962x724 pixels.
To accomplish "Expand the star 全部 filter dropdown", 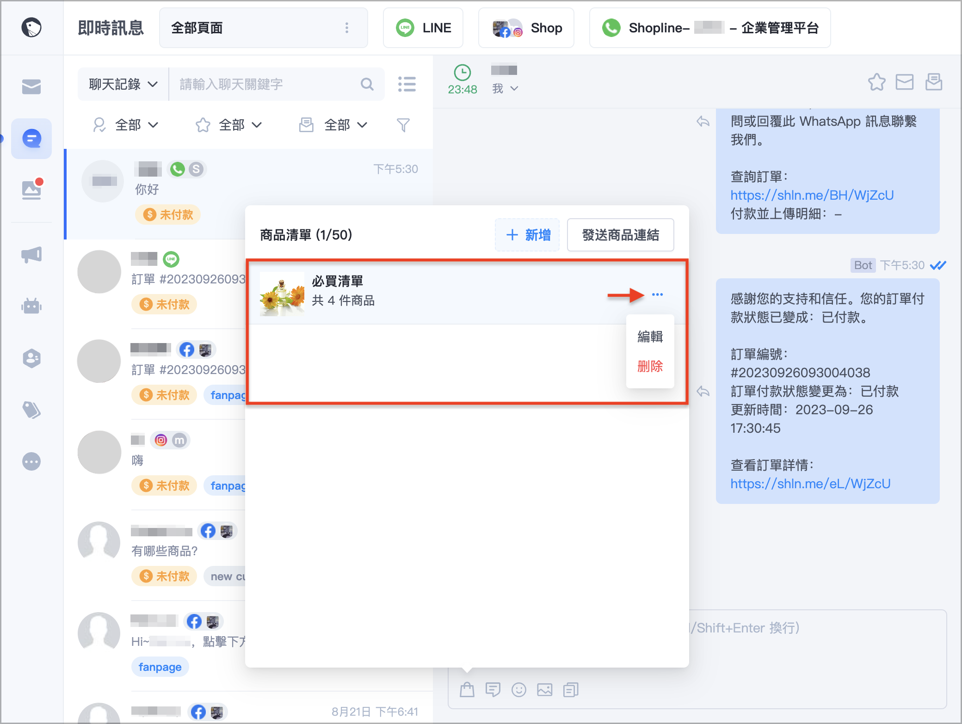I will click(x=229, y=125).
